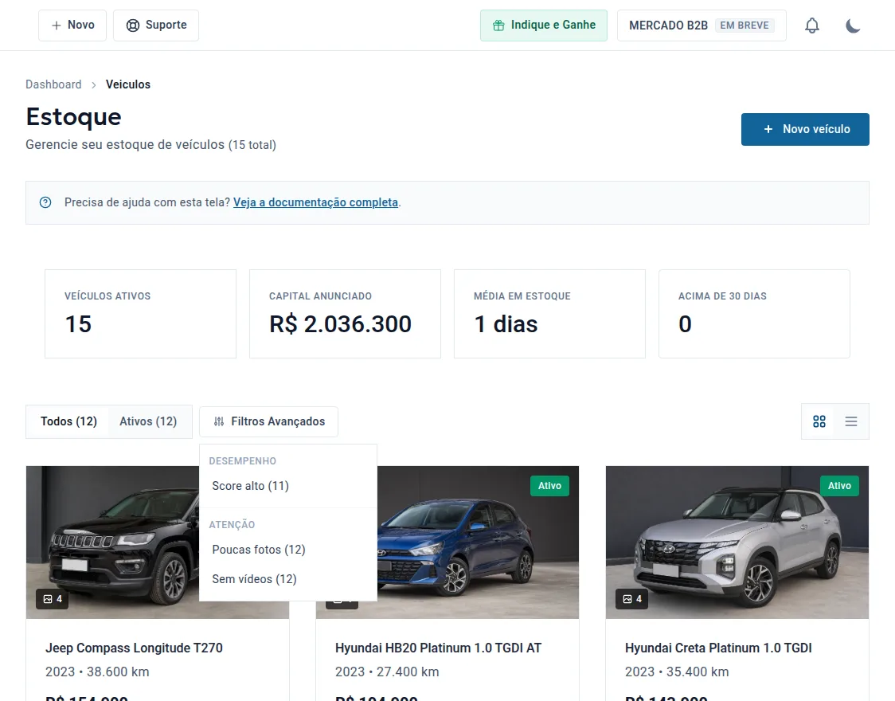This screenshot has width=895, height=701.
Task: Click 2023 • 27.400 km text
Action: coord(387,672)
